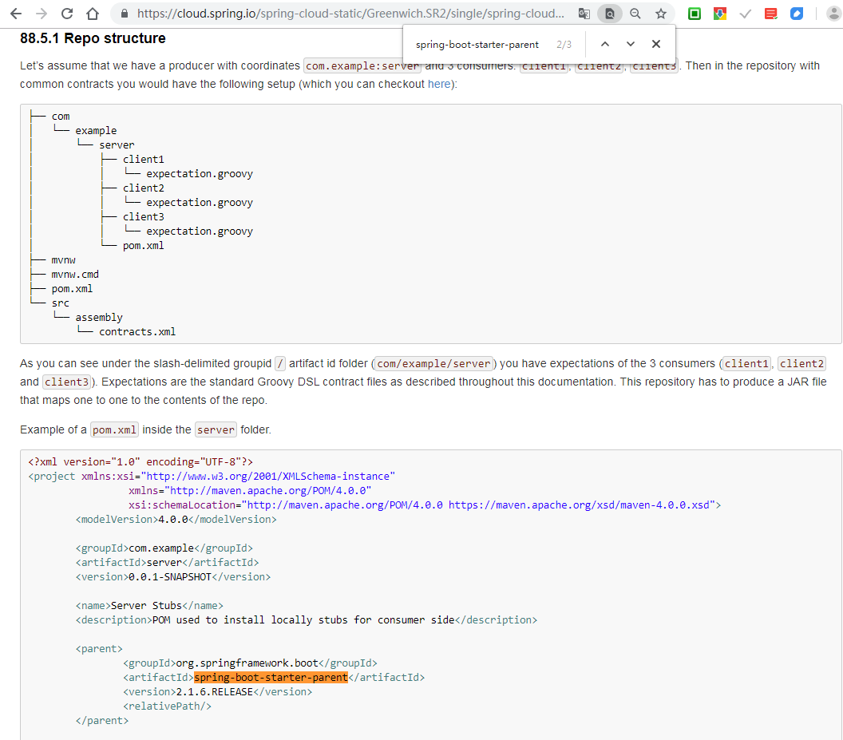843x740 pixels.
Task: Open the browser home page
Action: click(x=93, y=14)
